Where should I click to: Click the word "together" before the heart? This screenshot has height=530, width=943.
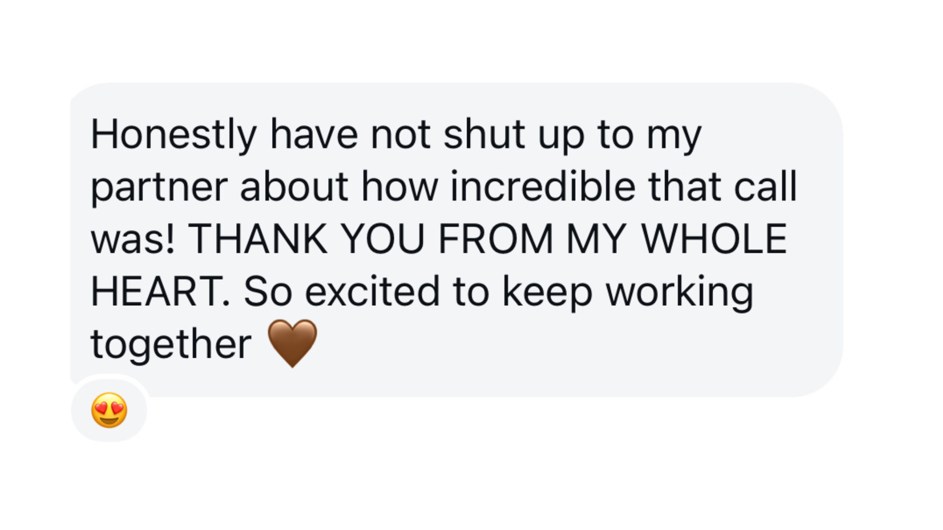pyautogui.click(x=171, y=344)
